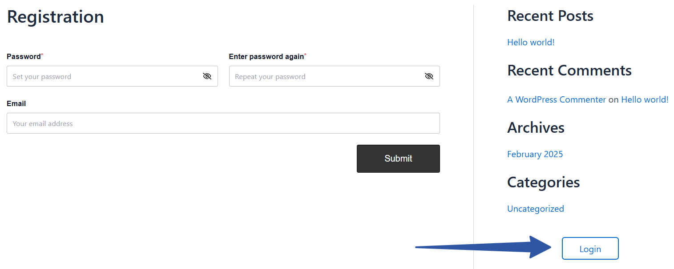Click the Recent Comments sidebar heading
The width and height of the screenshot is (674, 269).
coord(569,71)
